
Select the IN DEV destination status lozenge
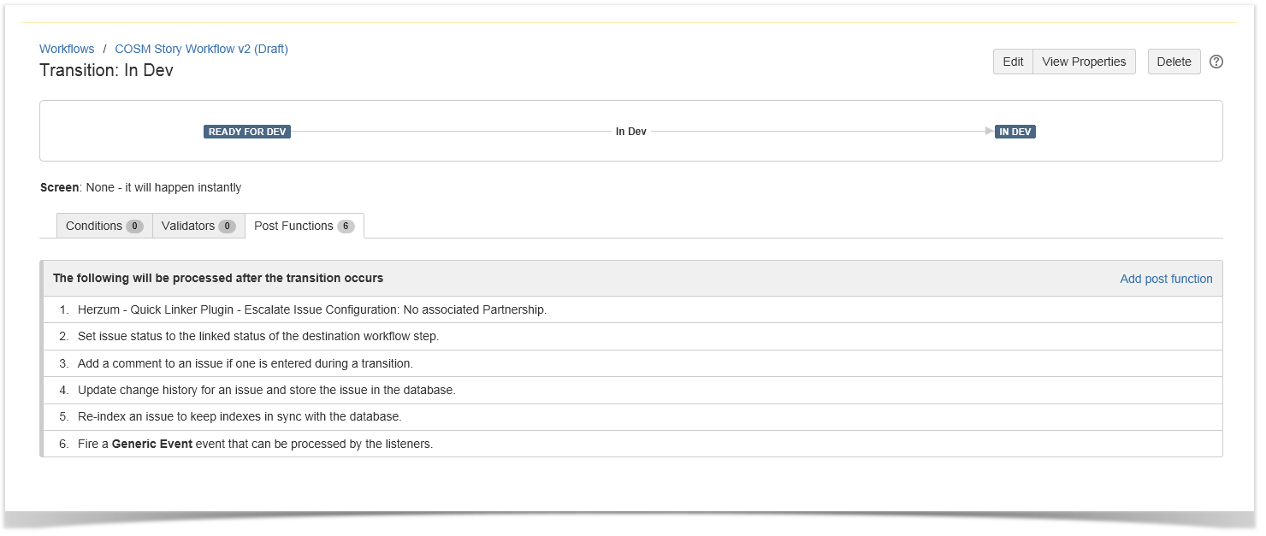point(1015,132)
